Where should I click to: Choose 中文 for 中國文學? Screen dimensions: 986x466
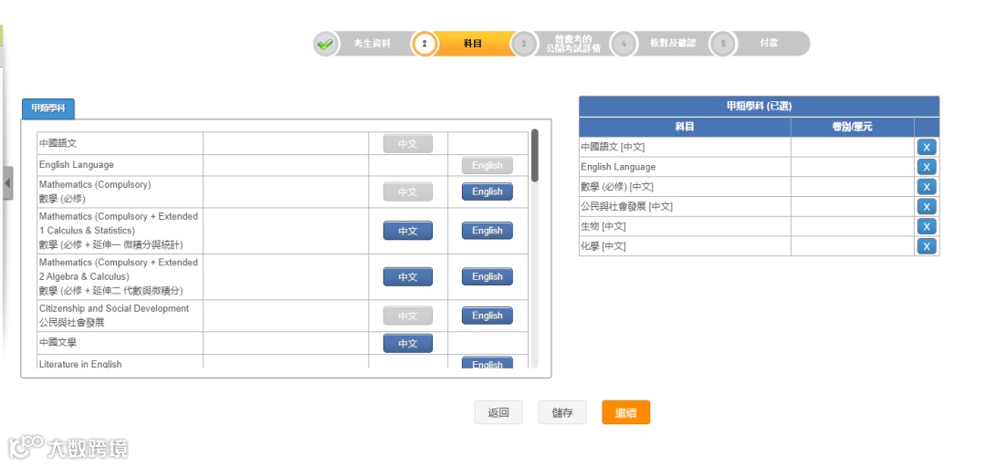pyautogui.click(x=407, y=344)
